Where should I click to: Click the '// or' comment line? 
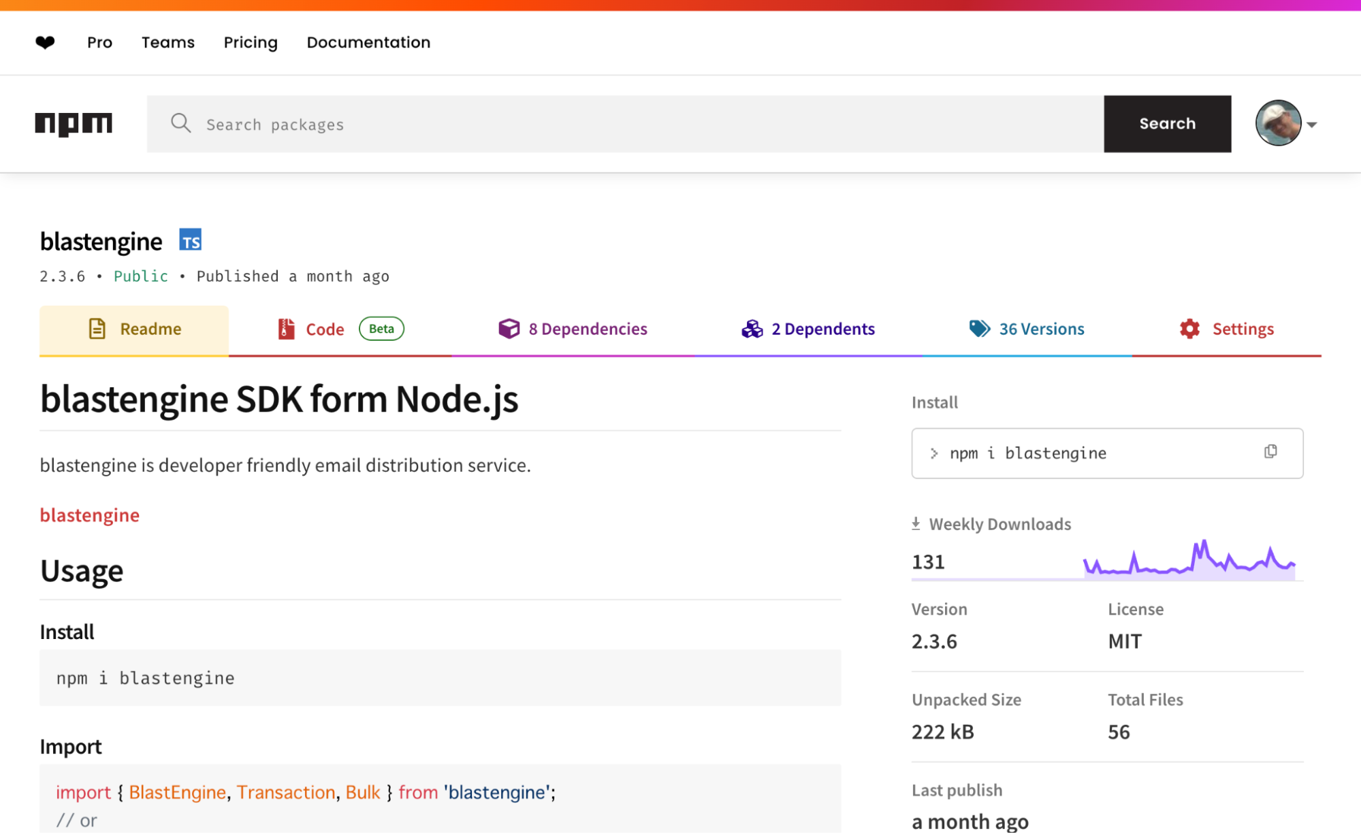pyautogui.click(x=76, y=821)
